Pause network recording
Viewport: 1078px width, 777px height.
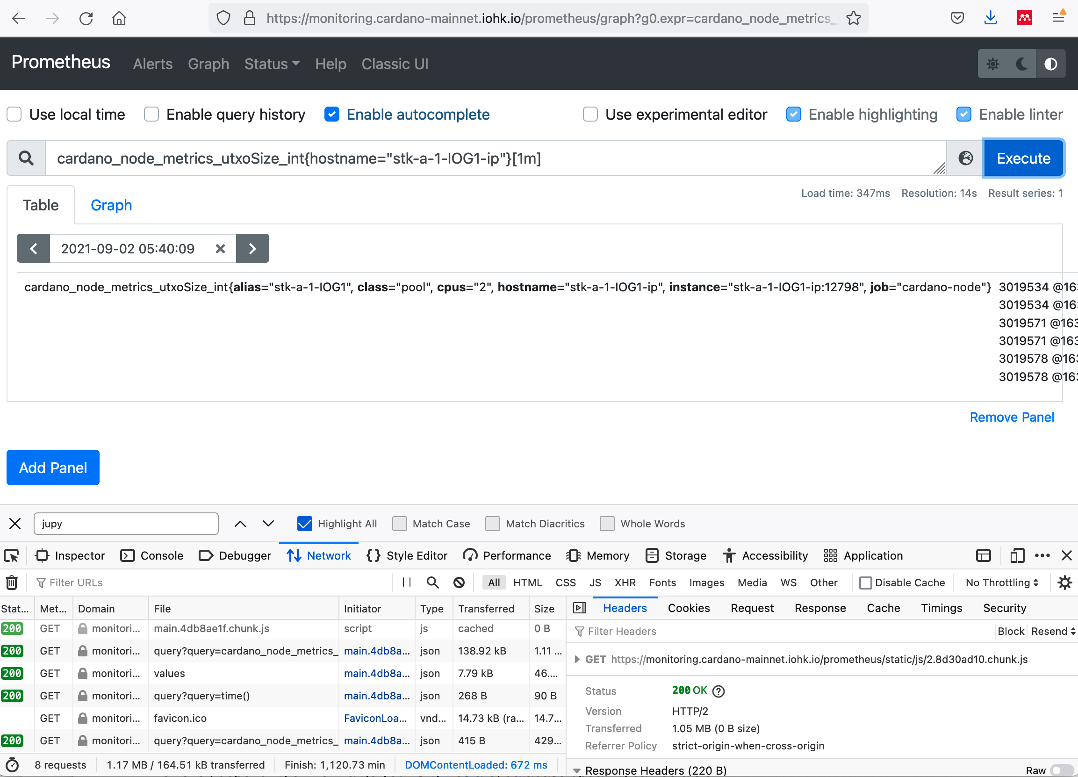[406, 582]
